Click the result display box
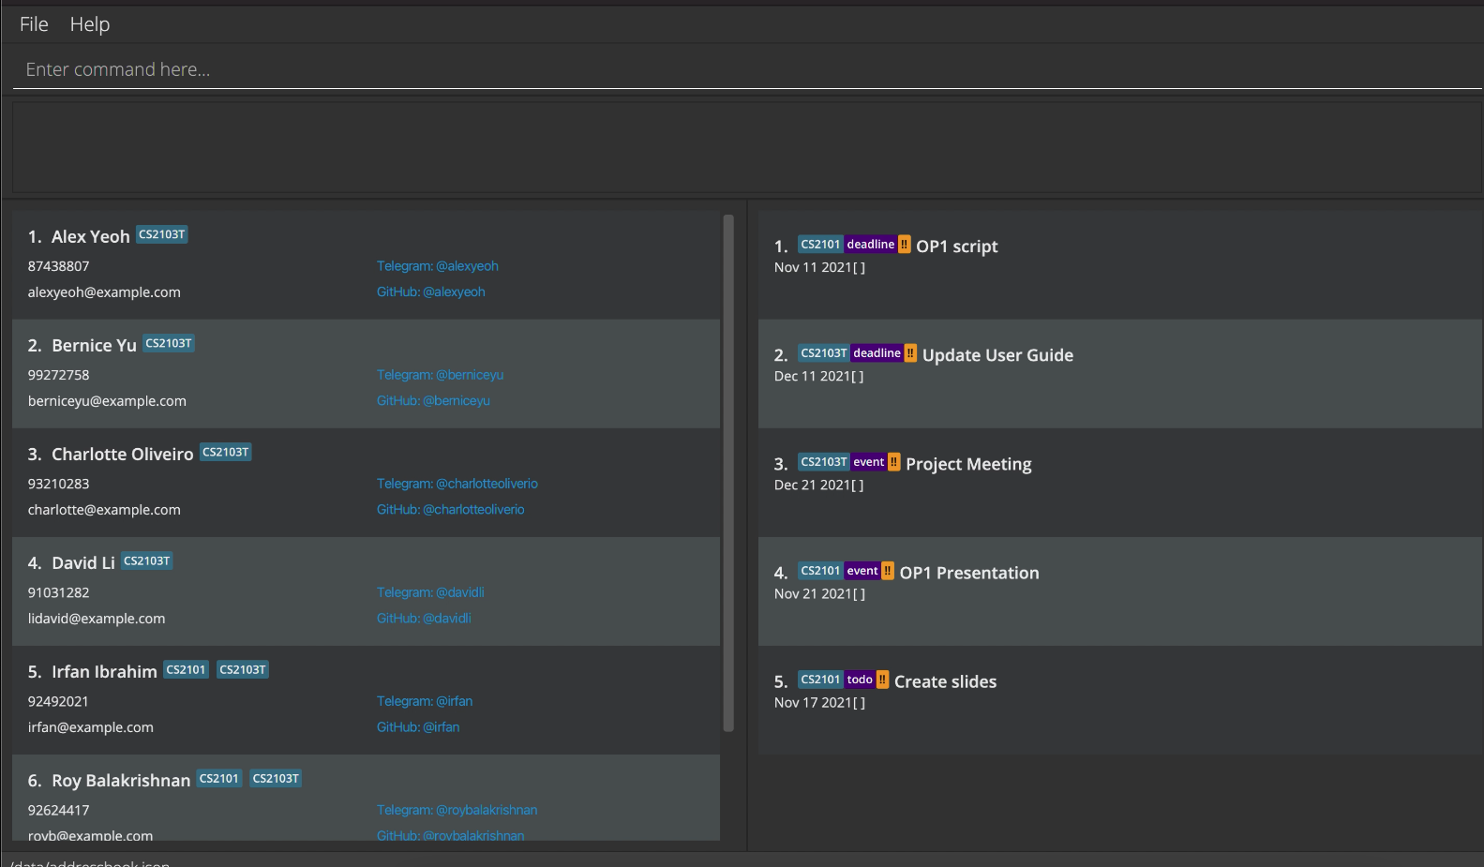The image size is (1484, 867). (x=747, y=147)
